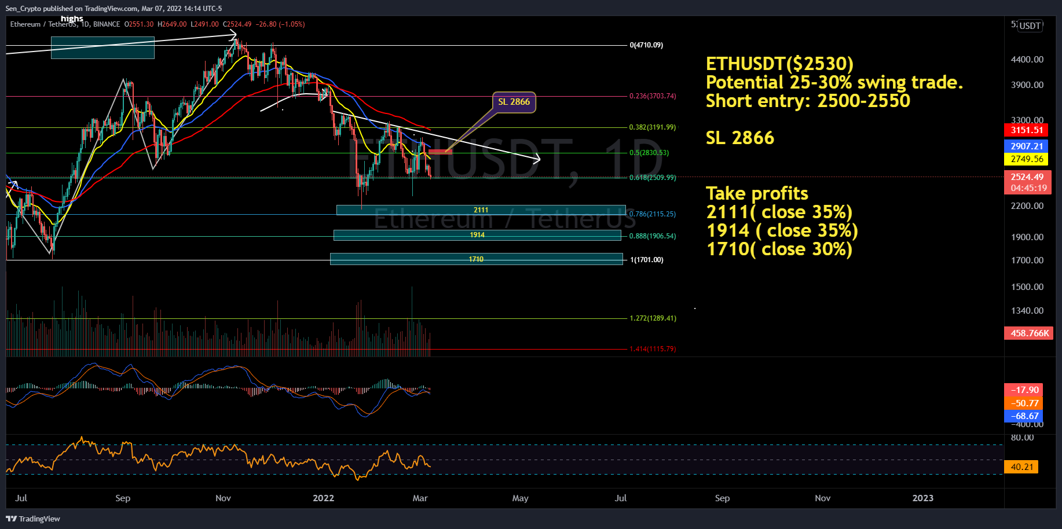1062x529 pixels.
Task: Click the 2023 label on time axis
Action: pyautogui.click(x=922, y=498)
